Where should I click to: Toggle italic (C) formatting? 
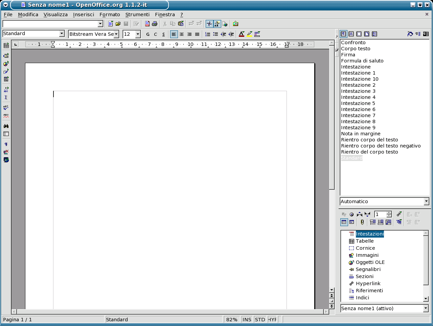click(x=156, y=34)
